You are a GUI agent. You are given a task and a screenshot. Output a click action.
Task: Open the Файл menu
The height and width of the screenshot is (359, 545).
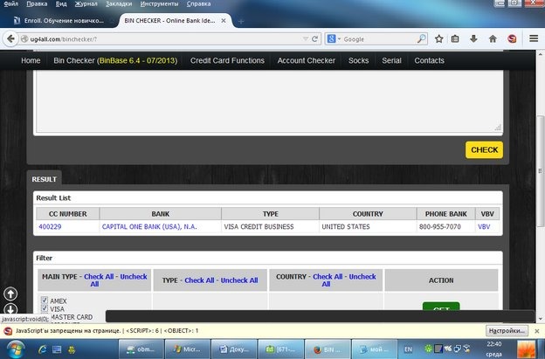tap(11, 3)
